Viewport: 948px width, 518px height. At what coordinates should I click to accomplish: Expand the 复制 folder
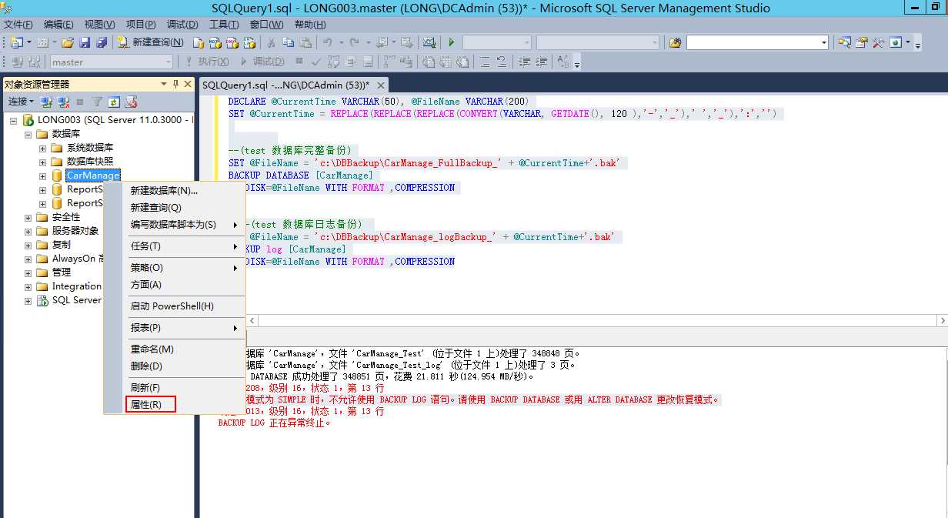point(28,245)
